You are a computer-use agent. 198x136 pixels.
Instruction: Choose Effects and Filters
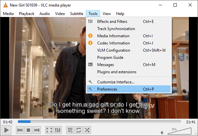pos(129,22)
